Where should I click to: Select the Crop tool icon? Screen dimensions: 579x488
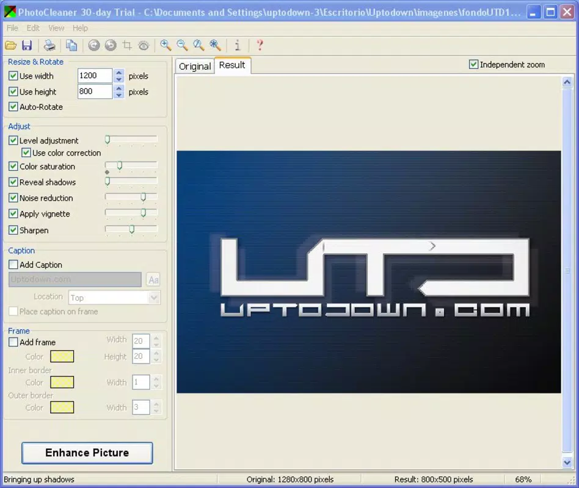click(127, 45)
